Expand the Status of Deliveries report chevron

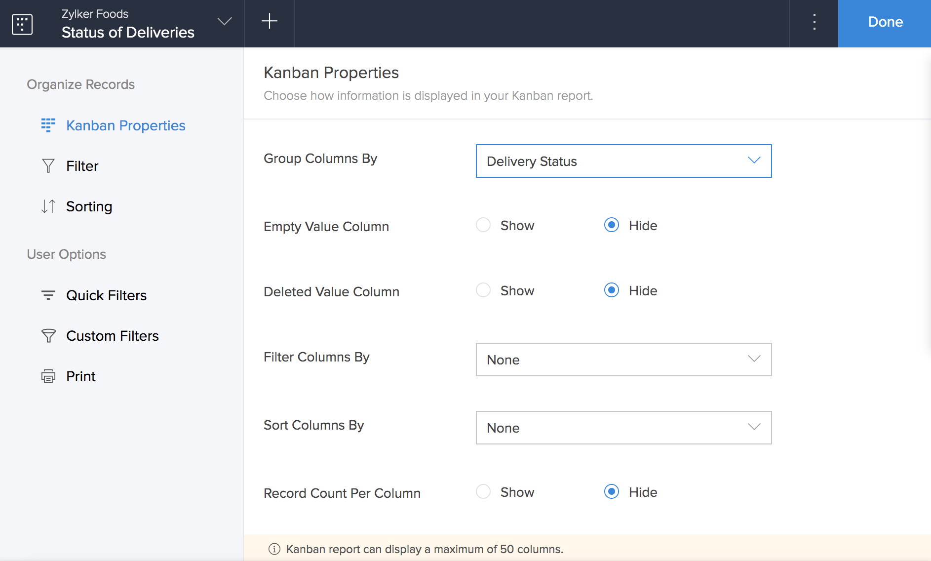tap(225, 21)
